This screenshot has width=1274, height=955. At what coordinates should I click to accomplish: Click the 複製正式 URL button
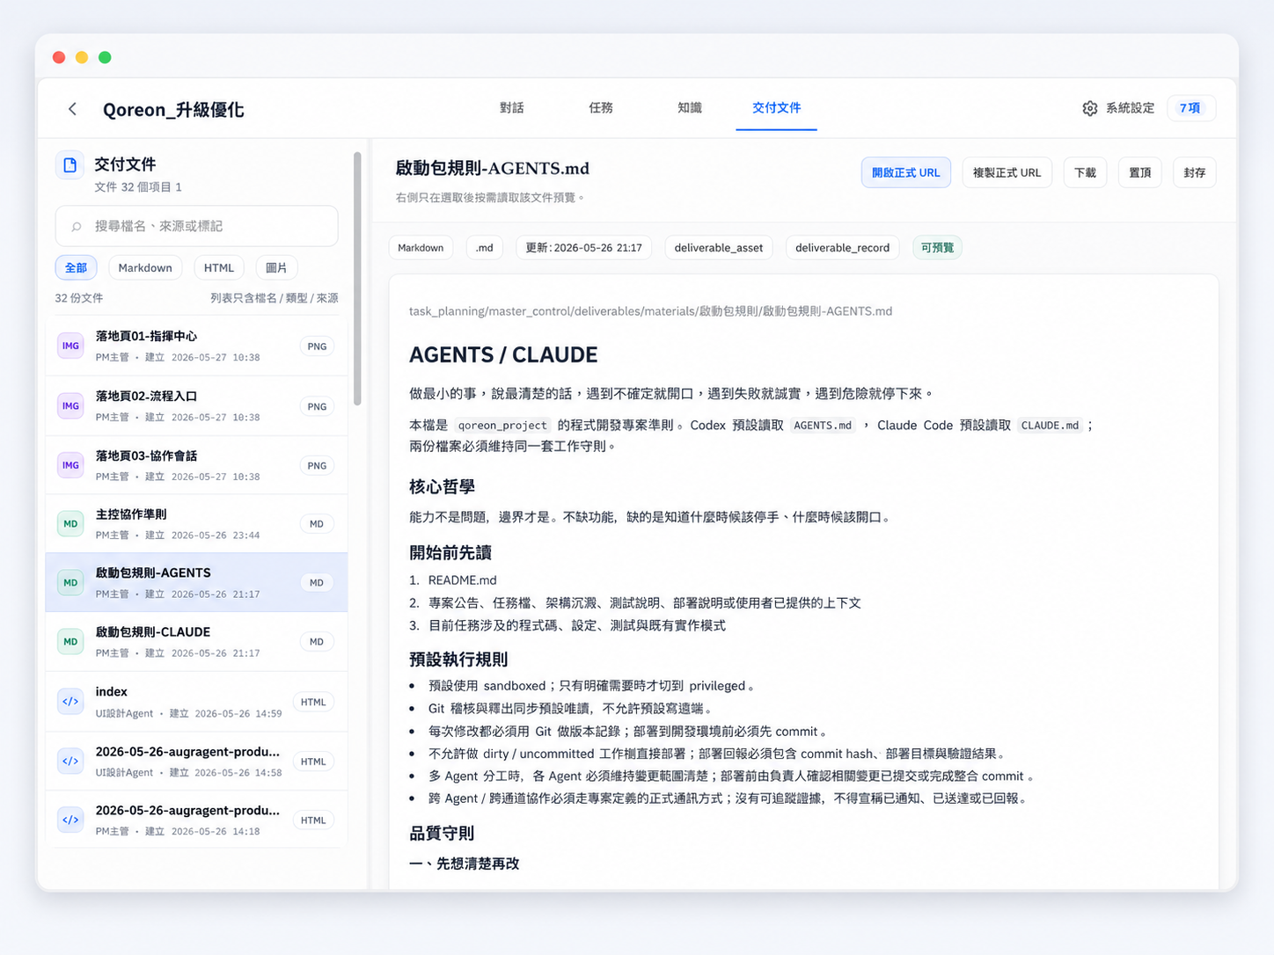(1007, 172)
